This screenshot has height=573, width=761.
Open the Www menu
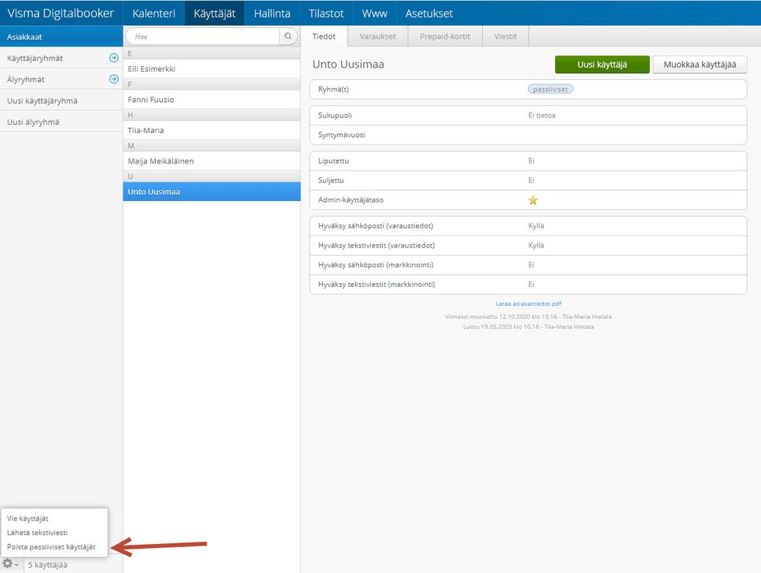(x=374, y=13)
